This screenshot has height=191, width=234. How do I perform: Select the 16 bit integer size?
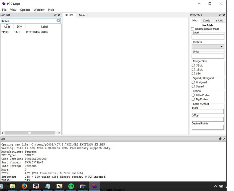pyautogui.click(x=194, y=70)
